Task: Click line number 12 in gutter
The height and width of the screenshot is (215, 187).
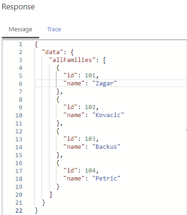Action: point(19,132)
